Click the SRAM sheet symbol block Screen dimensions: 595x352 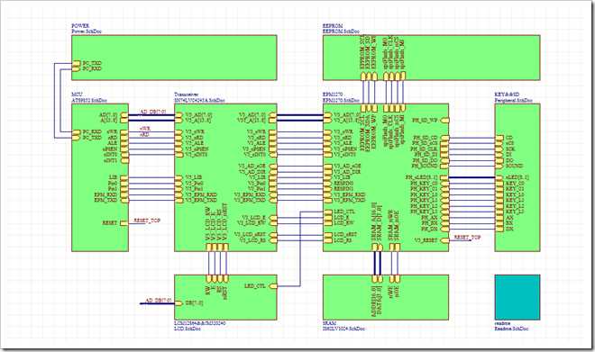coord(386,297)
